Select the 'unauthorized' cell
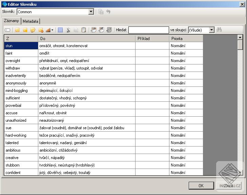This screenshot has height=195, width=247. [21, 120]
